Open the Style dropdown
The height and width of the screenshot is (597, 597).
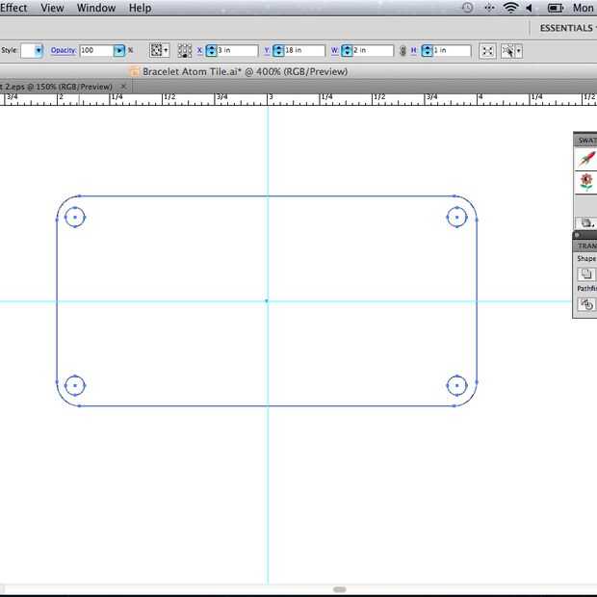[39, 50]
